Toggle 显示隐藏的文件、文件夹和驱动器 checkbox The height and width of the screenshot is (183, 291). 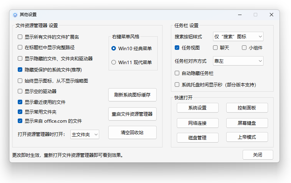(x=20, y=59)
